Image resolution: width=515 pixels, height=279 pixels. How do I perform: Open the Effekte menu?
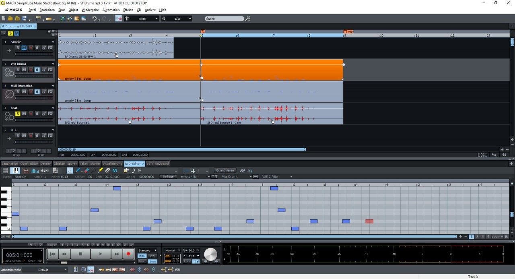128,10
